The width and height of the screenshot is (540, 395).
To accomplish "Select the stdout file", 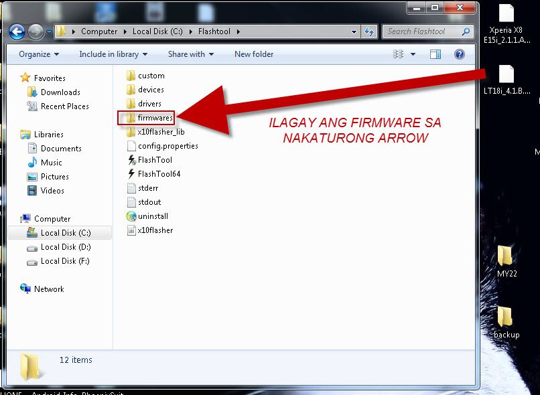I will coord(144,202).
